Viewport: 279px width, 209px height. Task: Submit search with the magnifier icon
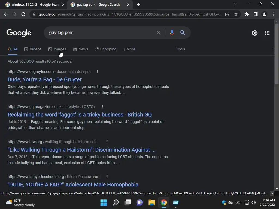[x=183, y=33]
